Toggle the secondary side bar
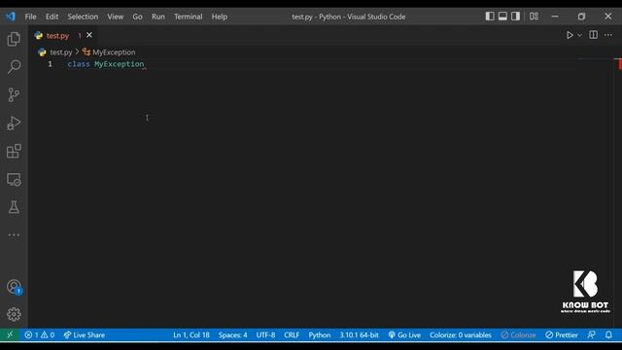Screen dimensions: 622x350 [515, 17]
